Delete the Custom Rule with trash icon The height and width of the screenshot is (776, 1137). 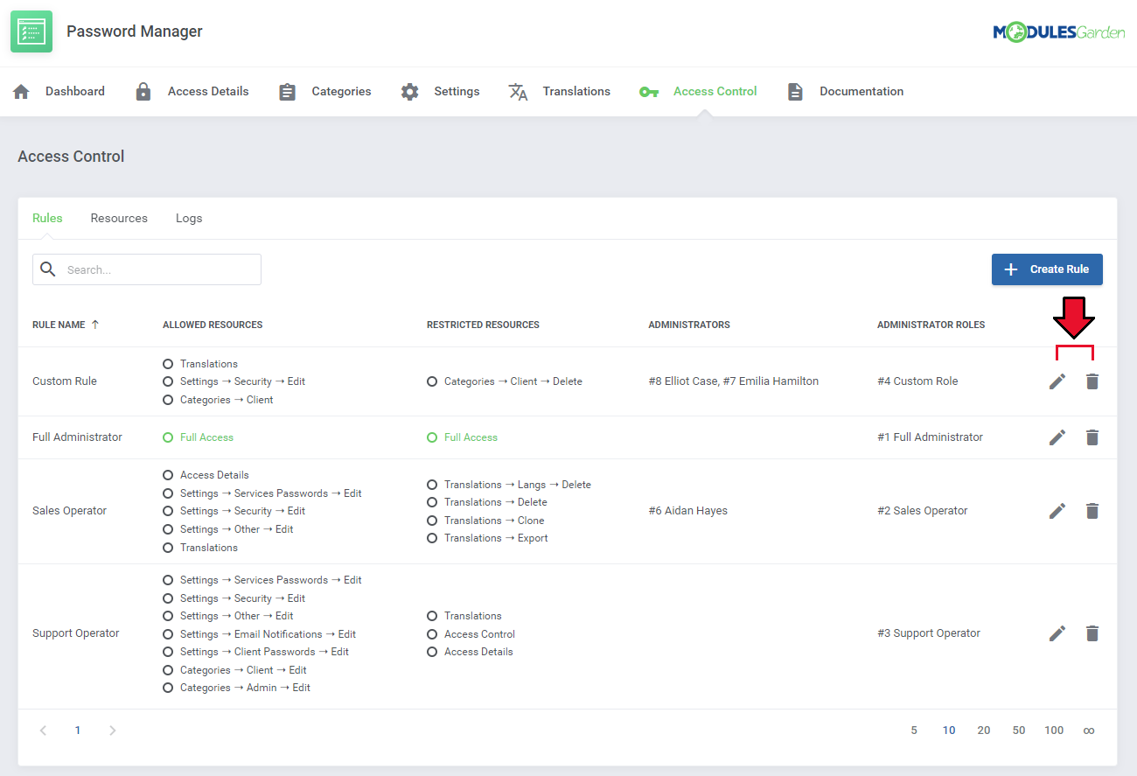[1092, 381]
